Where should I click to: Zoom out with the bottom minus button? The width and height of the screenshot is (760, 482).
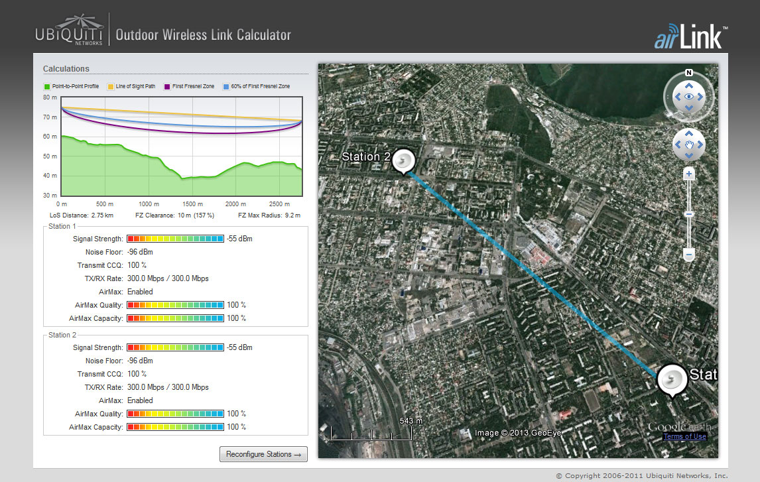click(689, 255)
